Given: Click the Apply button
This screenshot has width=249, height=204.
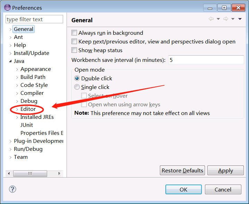Looking at the screenshot, I should pyautogui.click(x=225, y=171).
